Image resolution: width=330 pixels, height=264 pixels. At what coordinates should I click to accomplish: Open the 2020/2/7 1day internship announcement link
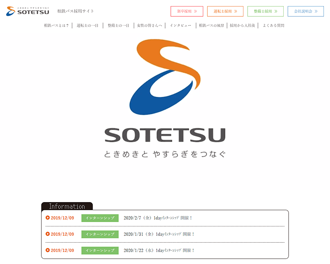159,218
